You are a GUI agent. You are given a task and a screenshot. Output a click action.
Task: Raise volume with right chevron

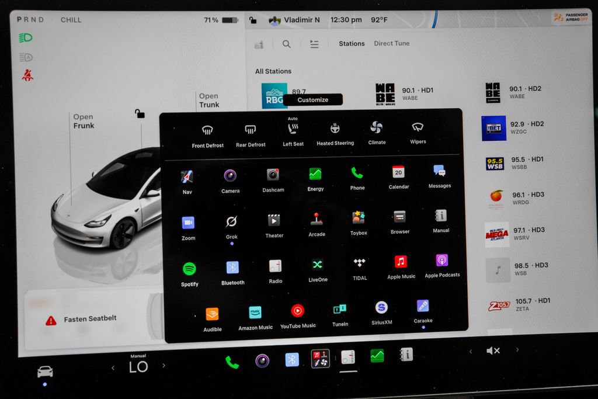(x=517, y=349)
